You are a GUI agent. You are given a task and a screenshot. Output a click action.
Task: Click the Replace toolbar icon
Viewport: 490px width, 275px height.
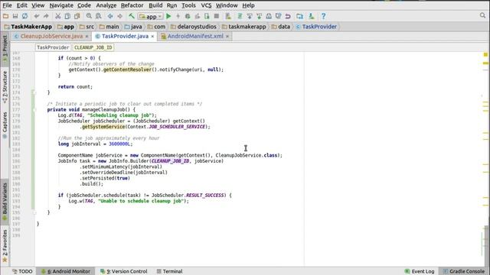(x=99, y=16)
